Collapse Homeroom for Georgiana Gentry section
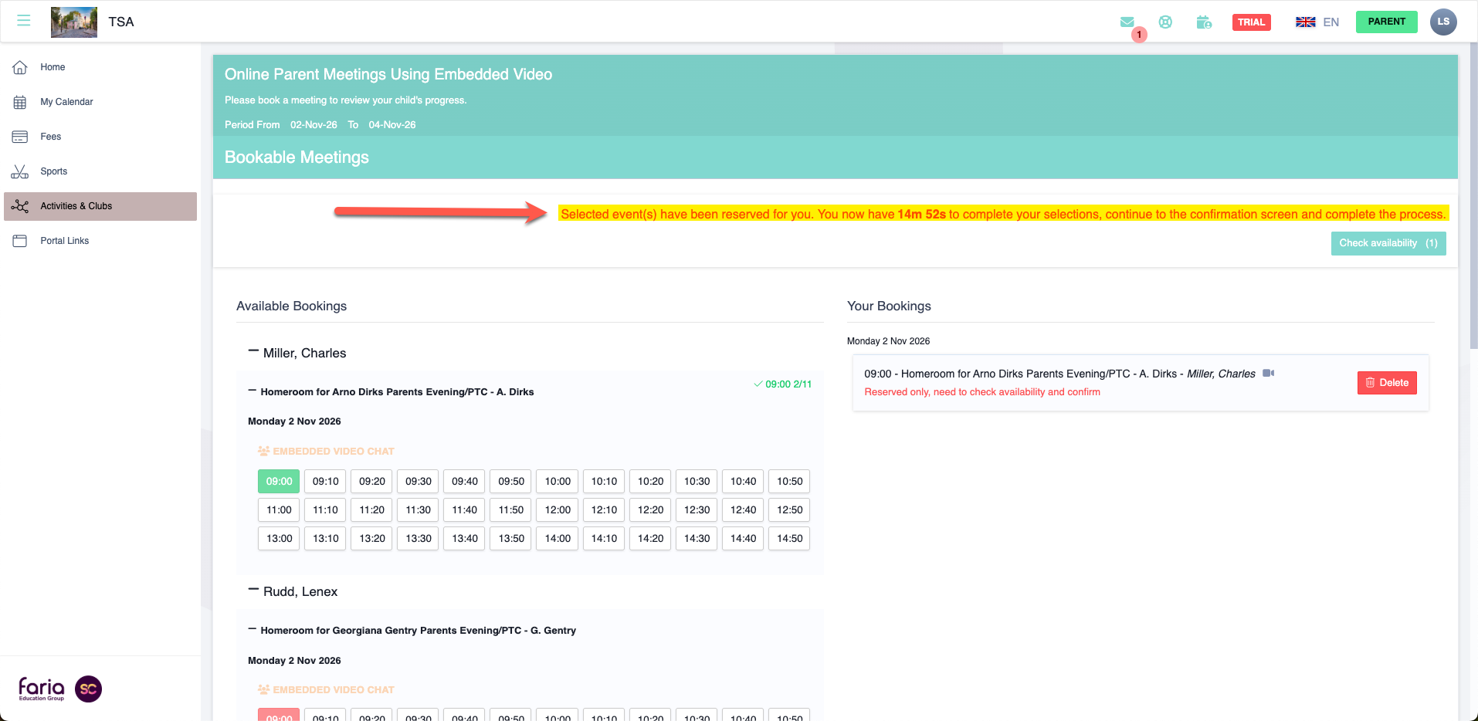Viewport: 1478px width, 721px height. (x=252, y=630)
